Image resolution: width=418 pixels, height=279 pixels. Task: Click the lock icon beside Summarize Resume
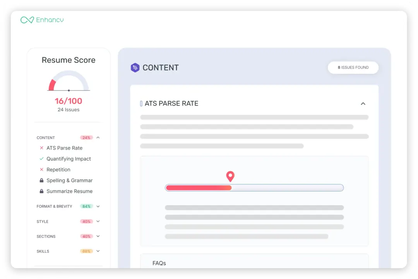point(41,191)
